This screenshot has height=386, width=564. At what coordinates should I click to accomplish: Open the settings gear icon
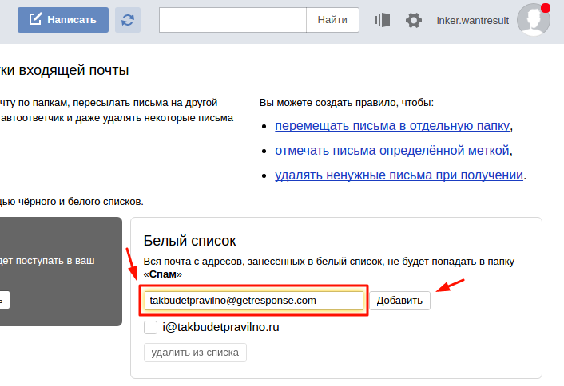pos(413,20)
